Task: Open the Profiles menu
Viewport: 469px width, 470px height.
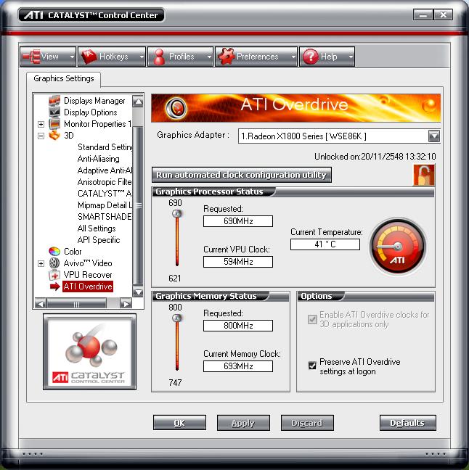Action: 180,57
